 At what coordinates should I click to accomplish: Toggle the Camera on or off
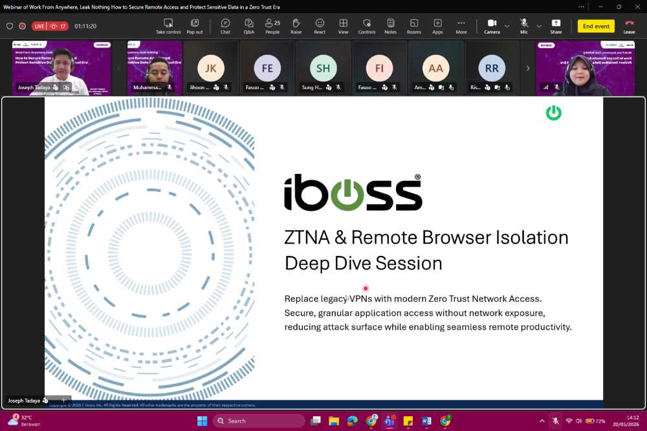click(x=492, y=26)
